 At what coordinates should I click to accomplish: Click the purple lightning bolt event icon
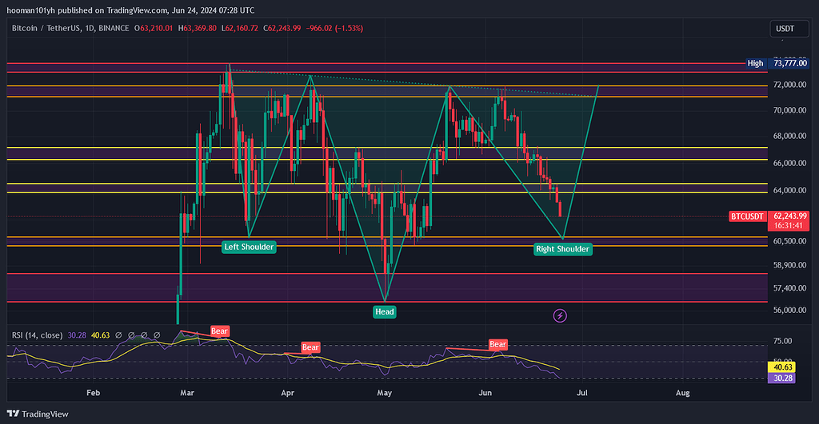pos(560,316)
